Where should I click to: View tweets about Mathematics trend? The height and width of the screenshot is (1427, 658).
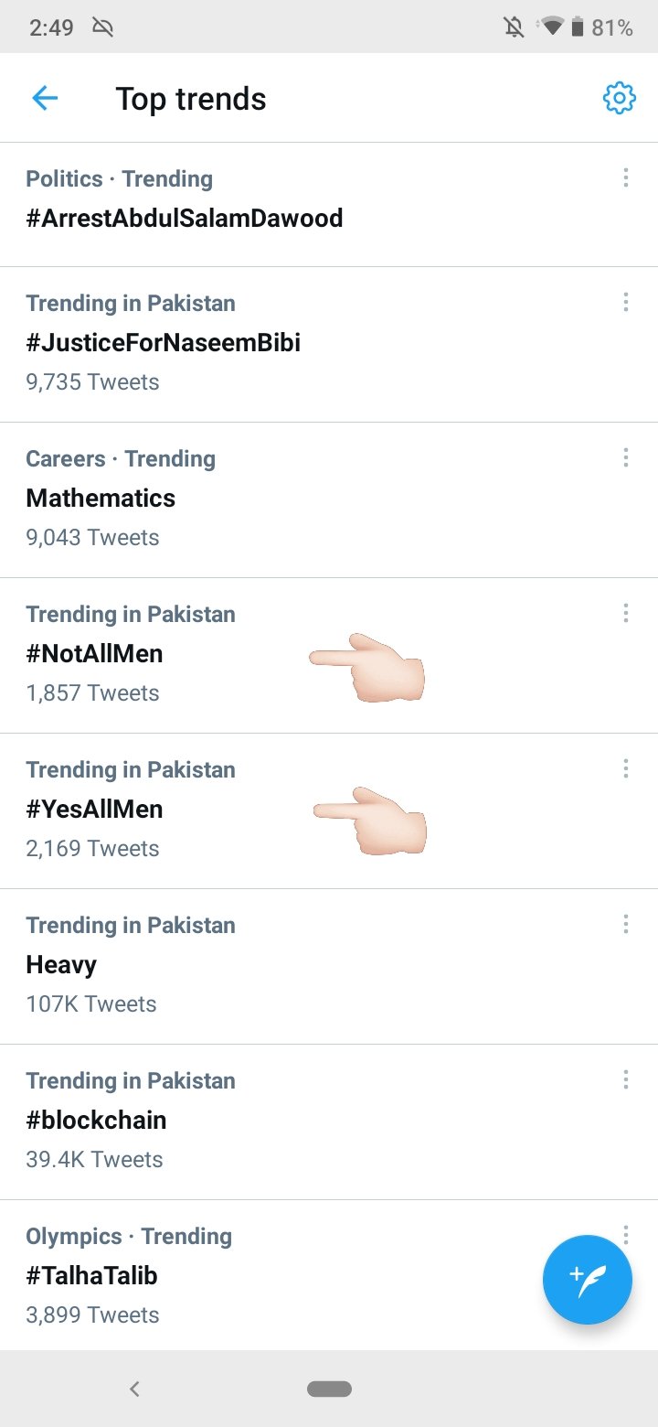(329, 500)
